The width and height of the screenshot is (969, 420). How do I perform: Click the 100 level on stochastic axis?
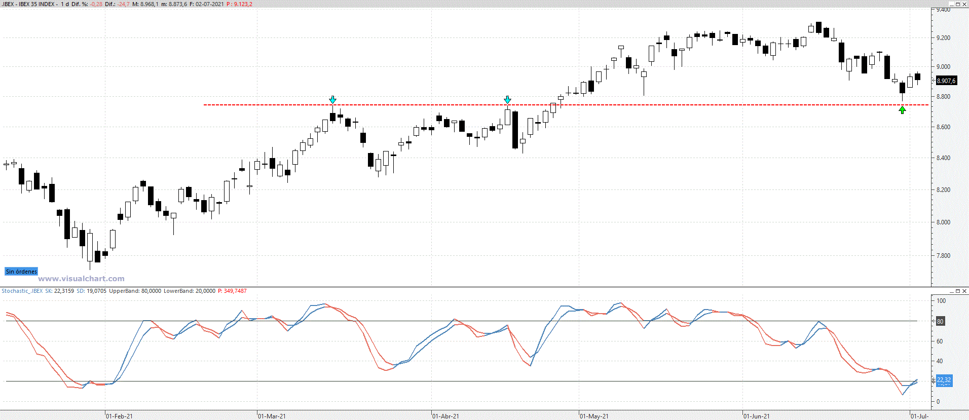[941, 300]
